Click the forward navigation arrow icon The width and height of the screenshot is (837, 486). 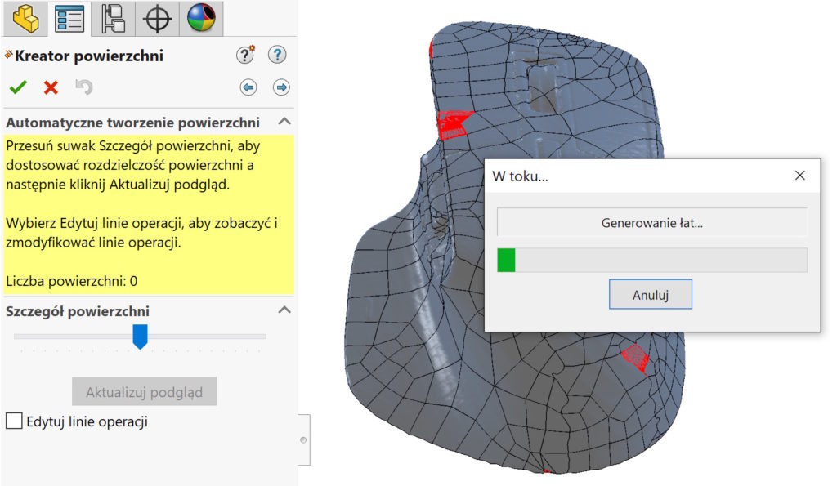pyautogui.click(x=281, y=87)
